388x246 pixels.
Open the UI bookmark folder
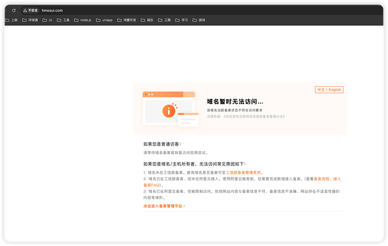pyautogui.click(x=48, y=20)
